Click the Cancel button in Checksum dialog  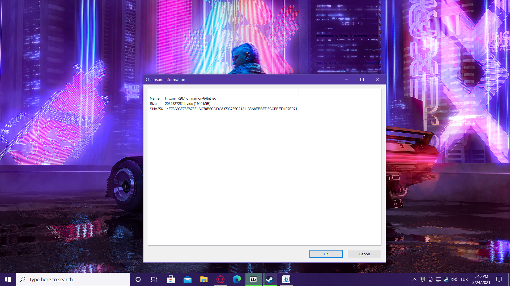coord(364,254)
